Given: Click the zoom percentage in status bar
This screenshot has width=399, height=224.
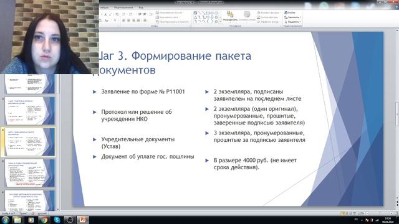Looking at the screenshot, I should pyautogui.click(x=361, y=213).
